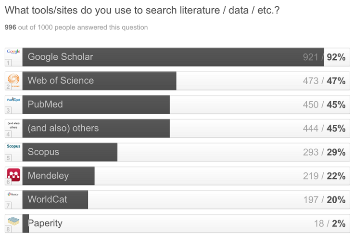Image resolution: width=354 pixels, height=236 pixels.
Task: Click the WorldCat logo icon
Action: click(x=13, y=194)
